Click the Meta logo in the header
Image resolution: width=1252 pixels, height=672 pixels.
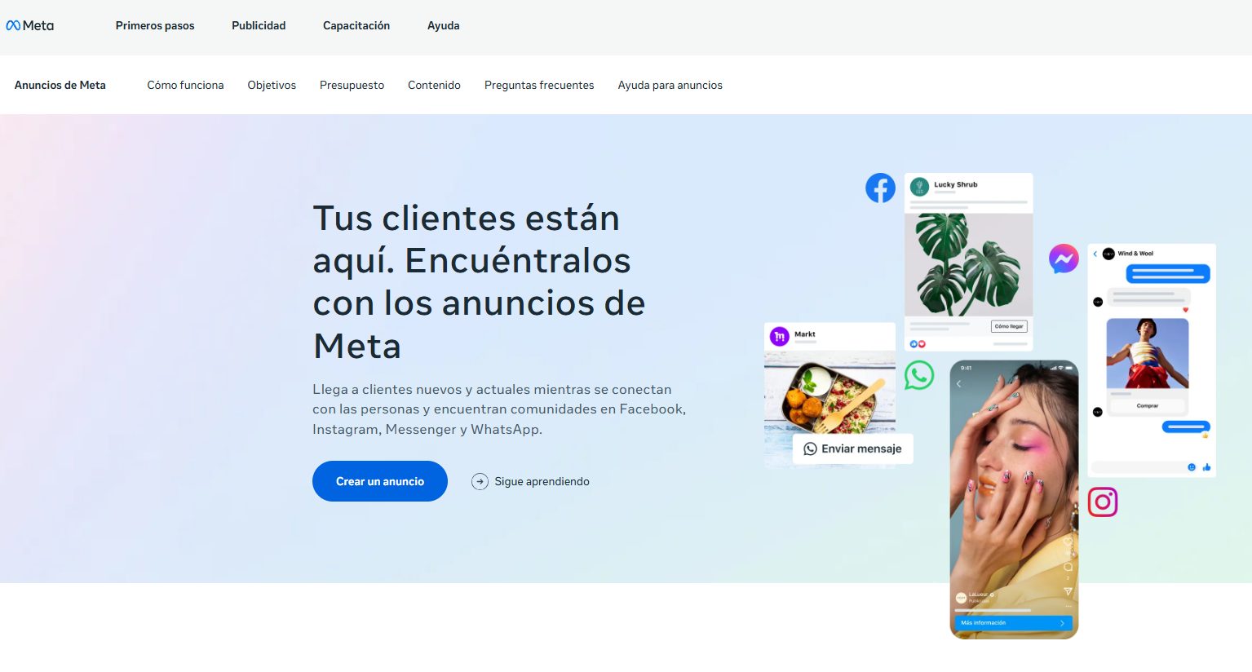pos(30,25)
